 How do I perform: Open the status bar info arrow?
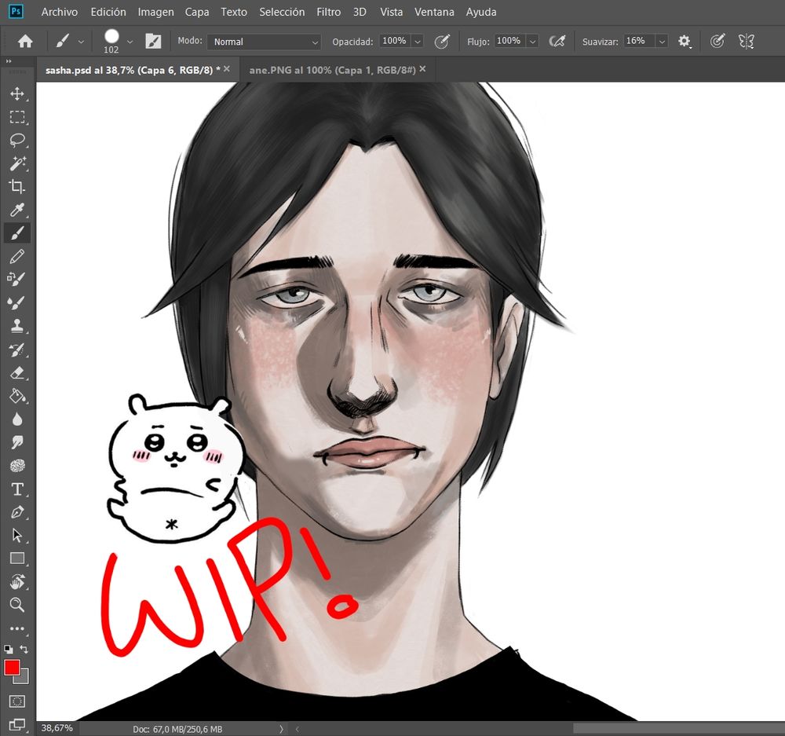pyautogui.click(x=281, y=729)
